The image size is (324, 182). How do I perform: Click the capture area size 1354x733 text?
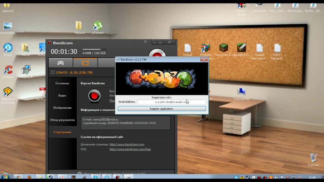(74, 73)
